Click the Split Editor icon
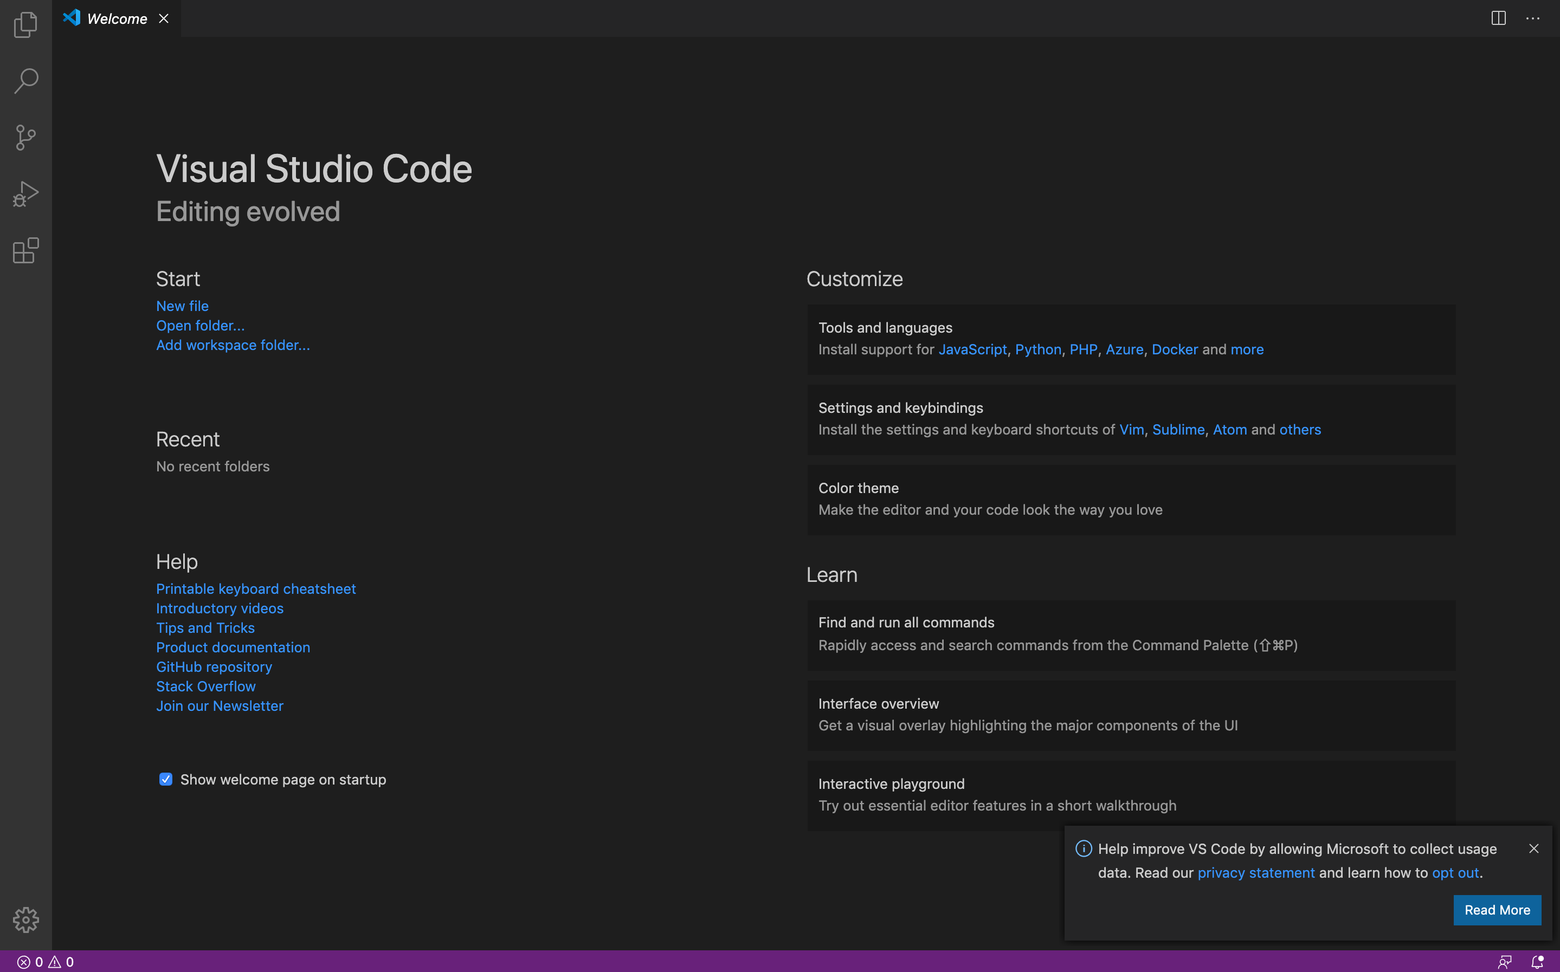Screen dimensions: 1560x972 coord(1498,18)
